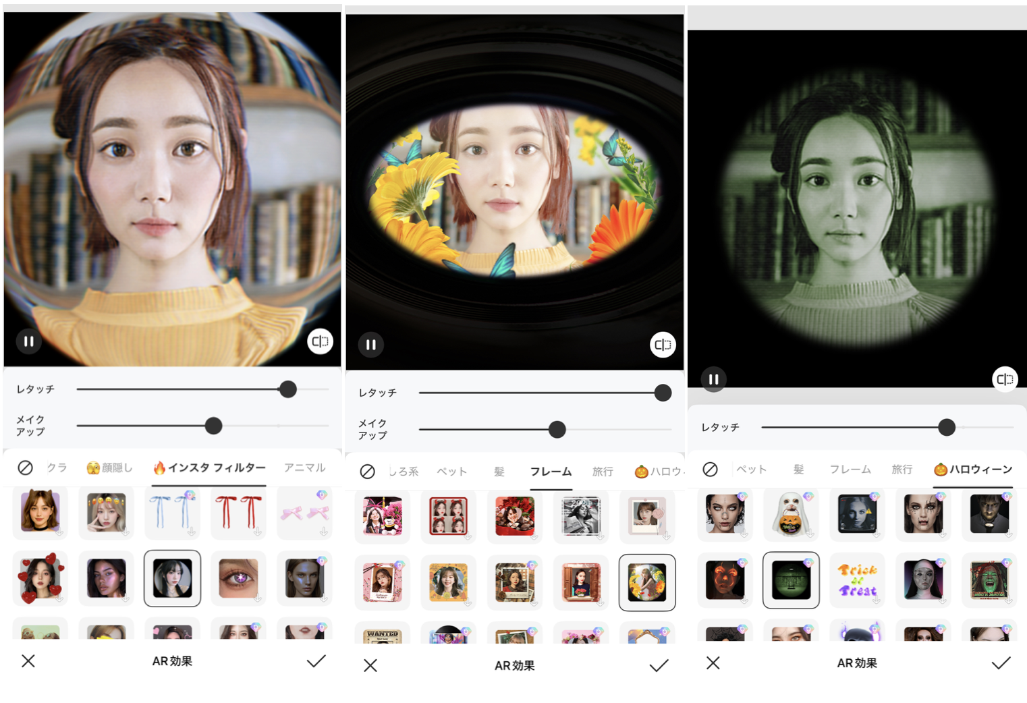Pause the night-vision preview on the right

point(713,379)
